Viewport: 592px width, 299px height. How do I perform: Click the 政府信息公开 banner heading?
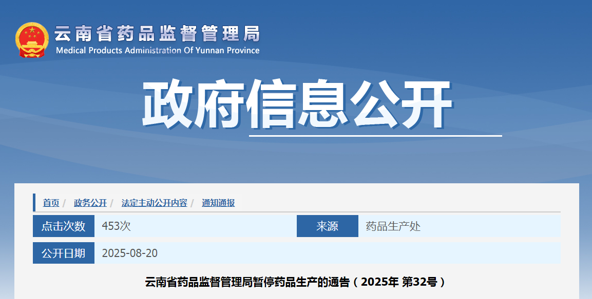(x=297, y=104)
